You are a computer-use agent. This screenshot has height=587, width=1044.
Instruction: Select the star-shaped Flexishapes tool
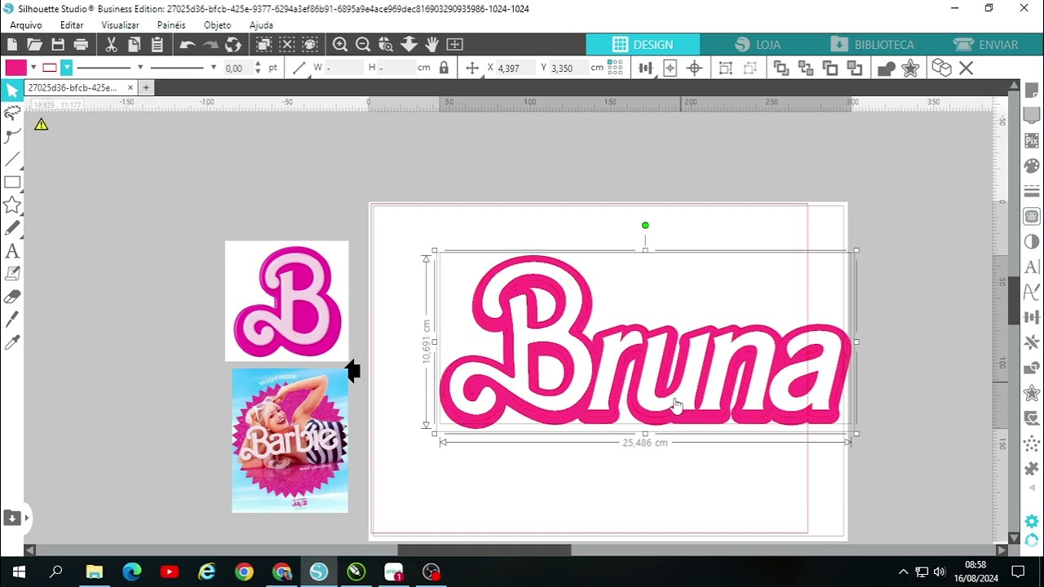tap(12, 205)
